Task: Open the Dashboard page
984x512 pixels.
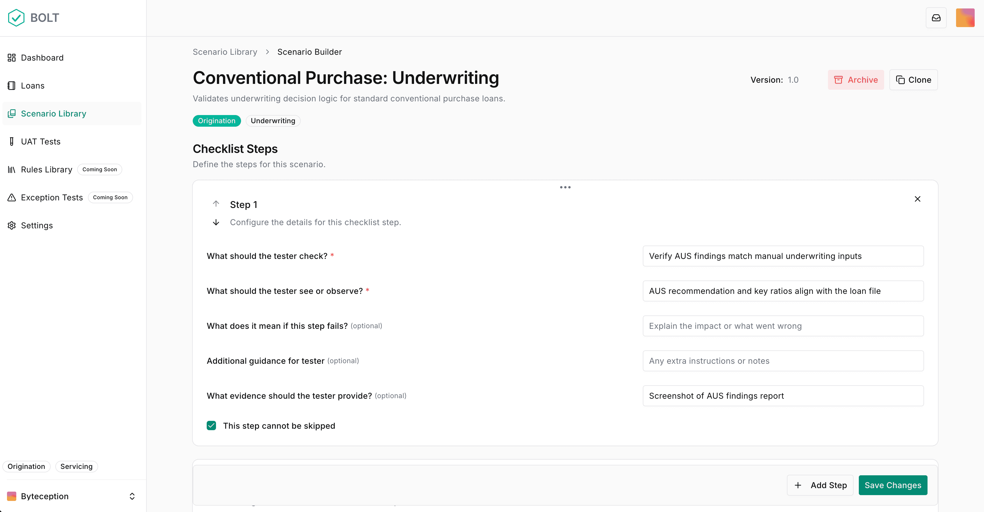Action: point(72,58)
